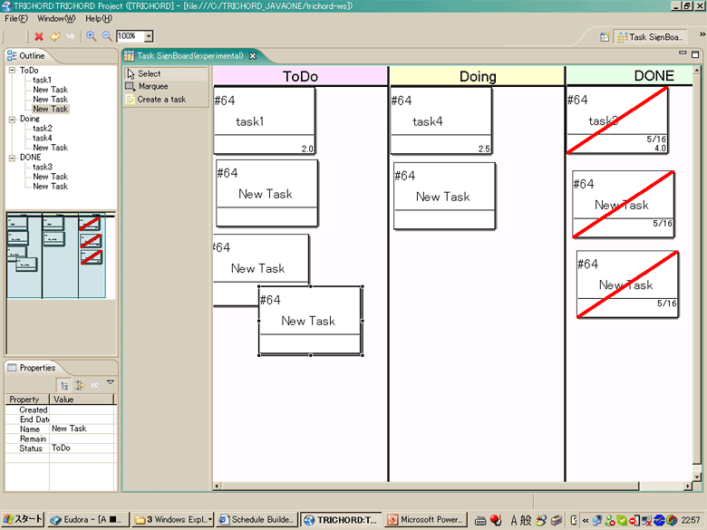Edit the Name value New Task
This screenshot has width=707, height=530.
[x=82, y=429]
